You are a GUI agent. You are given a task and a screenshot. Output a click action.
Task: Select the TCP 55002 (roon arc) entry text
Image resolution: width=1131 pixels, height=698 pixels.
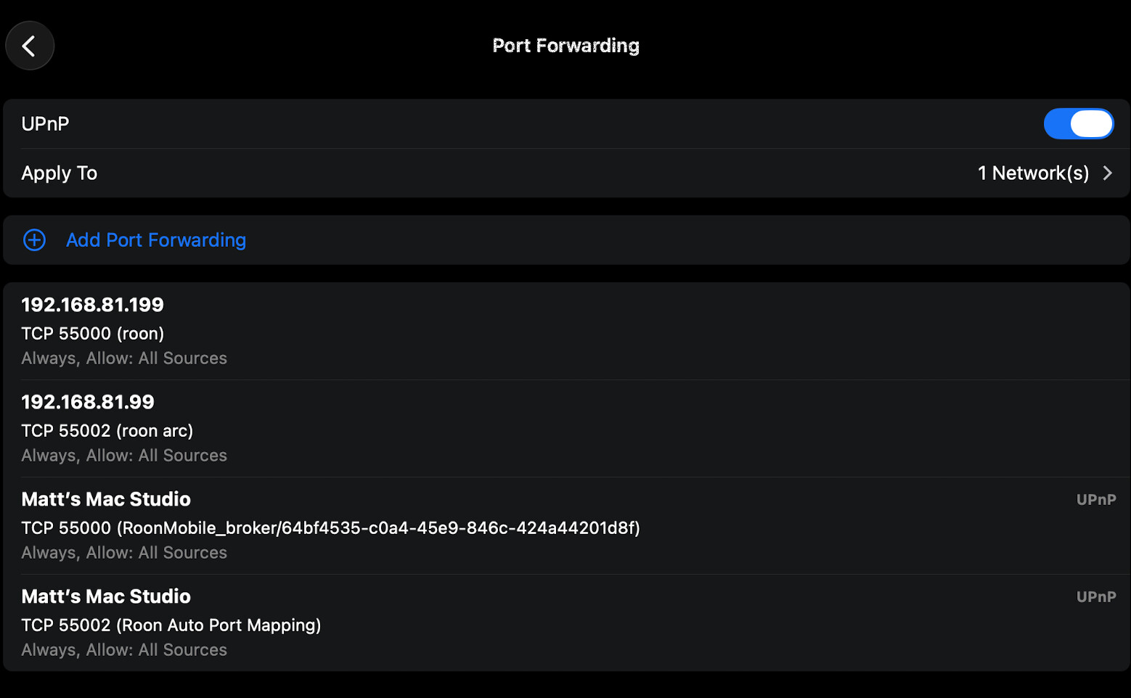tap(107, 431)
